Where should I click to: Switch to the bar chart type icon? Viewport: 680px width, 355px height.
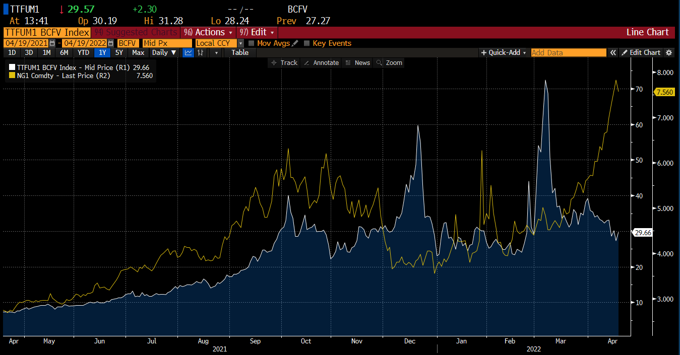point(201,52)
